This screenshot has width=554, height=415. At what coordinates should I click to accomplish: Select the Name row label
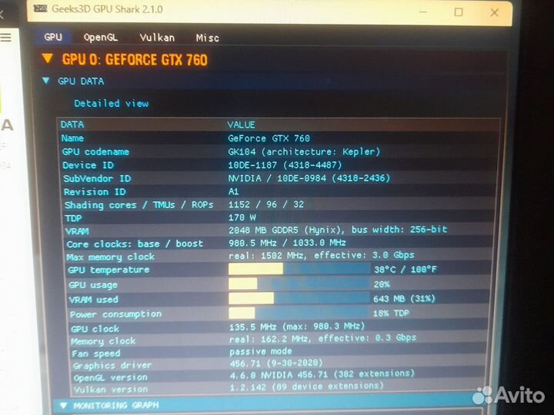click(72, 138)
